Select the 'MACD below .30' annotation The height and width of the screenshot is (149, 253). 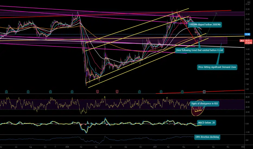[206, 123]
